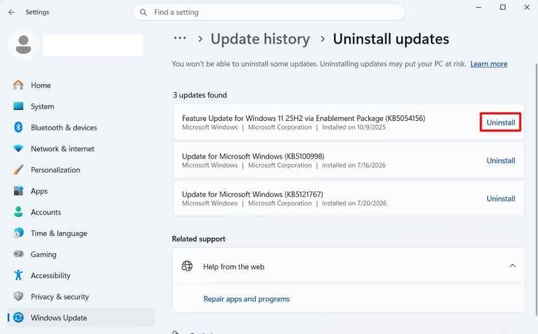Uninstall update KB5121767
Image resolution: width=538 pixels, height=334 pixels.
click(x=501, y=198)
